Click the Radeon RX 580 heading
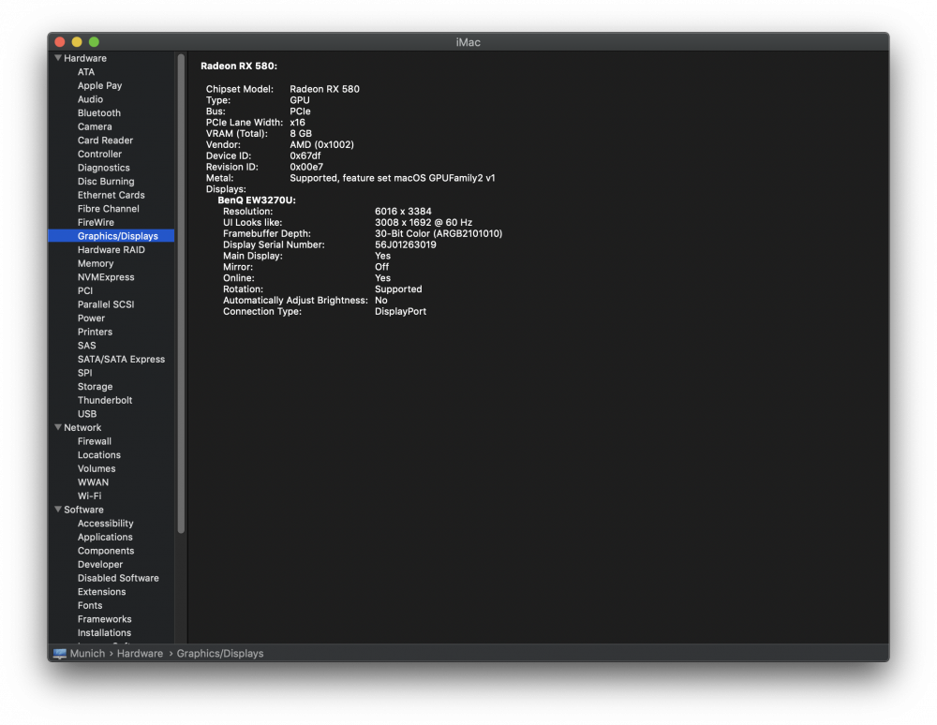The width and height of the screenshot is (937, 725). click(x=239, y=66)
